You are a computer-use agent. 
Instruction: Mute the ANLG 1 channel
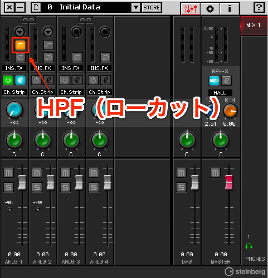tap(9, 173)
